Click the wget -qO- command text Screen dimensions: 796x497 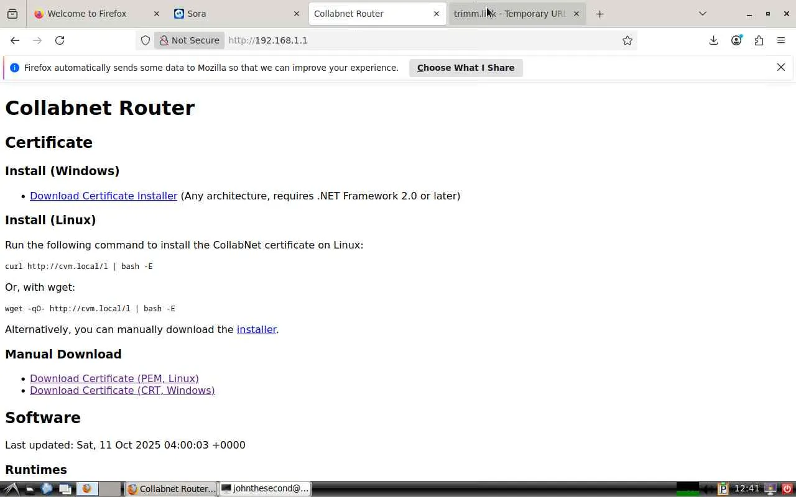click(x=90, y=309)
